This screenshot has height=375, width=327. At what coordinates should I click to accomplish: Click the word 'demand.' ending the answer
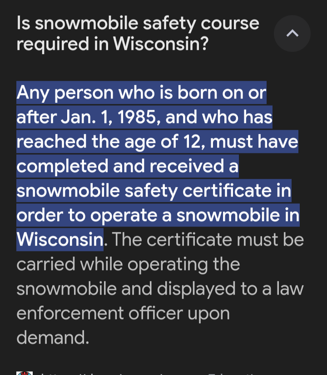tap(53, 337)
